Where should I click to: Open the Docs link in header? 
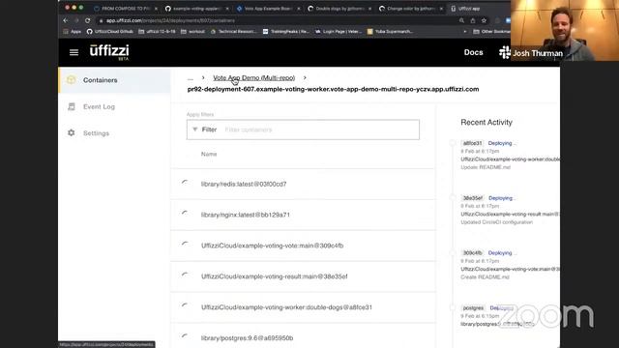coord(473,52)
